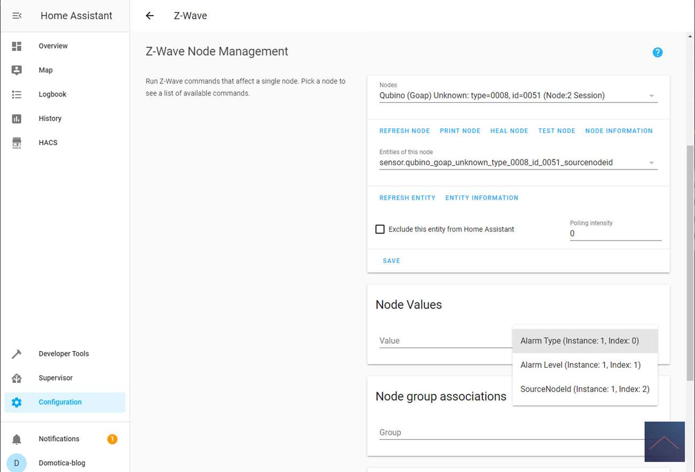
Task: Click the Overview dashboard icon
Action: click(17, 46)
